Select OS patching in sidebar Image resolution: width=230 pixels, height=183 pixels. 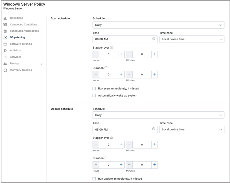point(17,37)
